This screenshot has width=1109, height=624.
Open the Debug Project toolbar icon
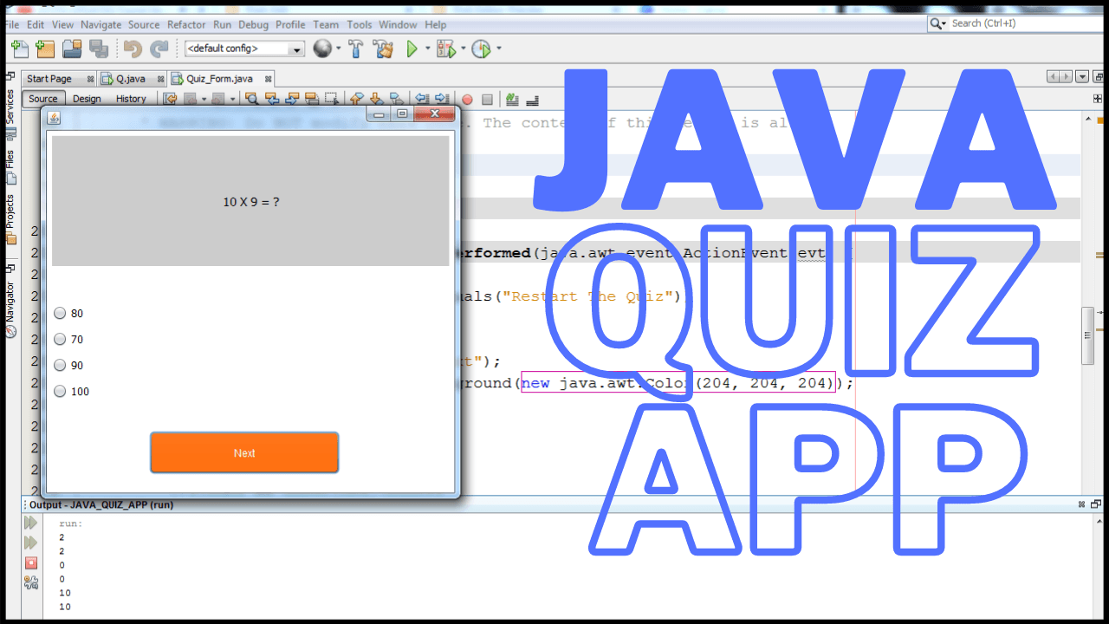(x=446, y=49)
